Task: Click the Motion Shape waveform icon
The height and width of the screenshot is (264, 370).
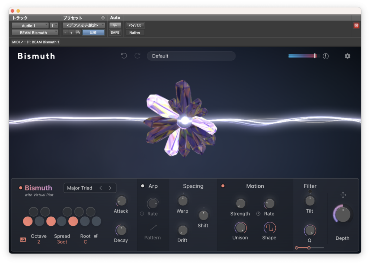Action: point(270,228)
